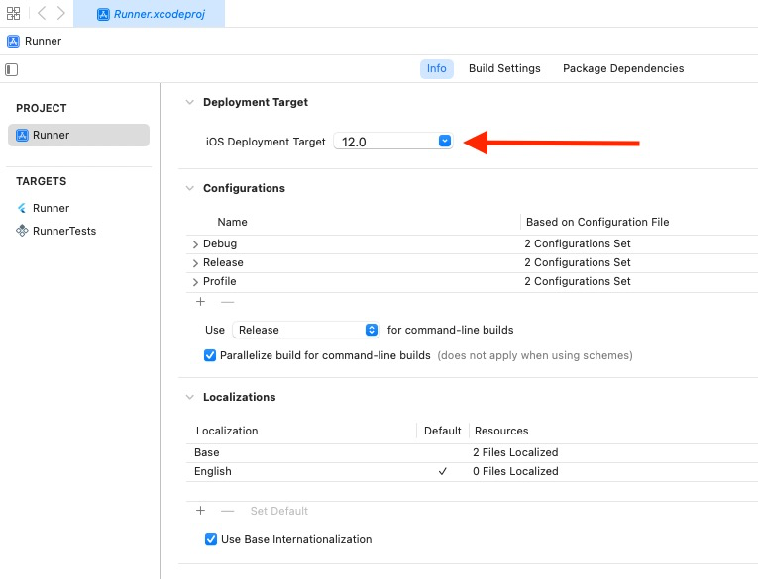Click the Localization column header
Screen dimensions: 758x579
pyautogui.click(x=227, y=431)
